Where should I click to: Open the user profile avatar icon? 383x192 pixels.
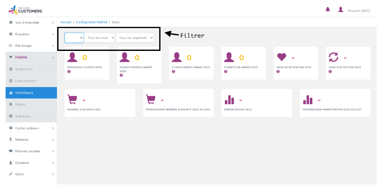point(340,10)
